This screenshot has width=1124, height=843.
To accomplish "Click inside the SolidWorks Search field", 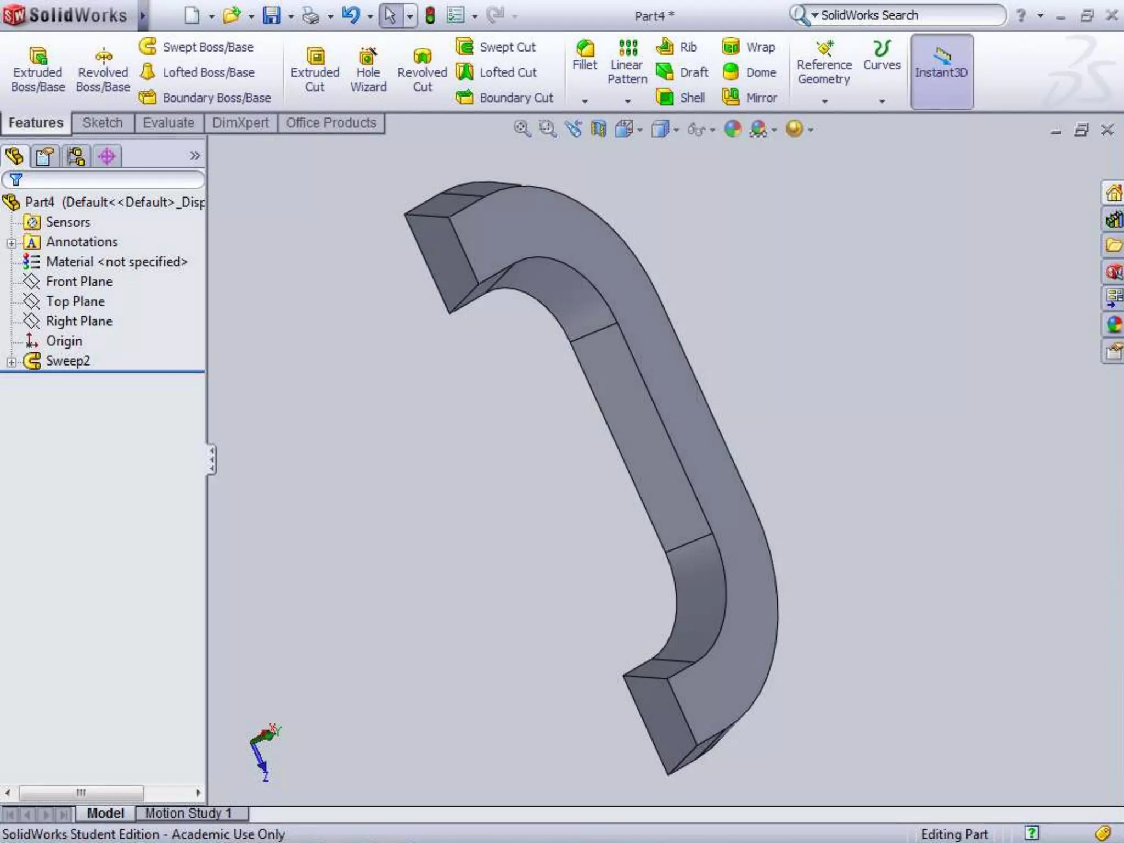I will (x=906, y=15).
